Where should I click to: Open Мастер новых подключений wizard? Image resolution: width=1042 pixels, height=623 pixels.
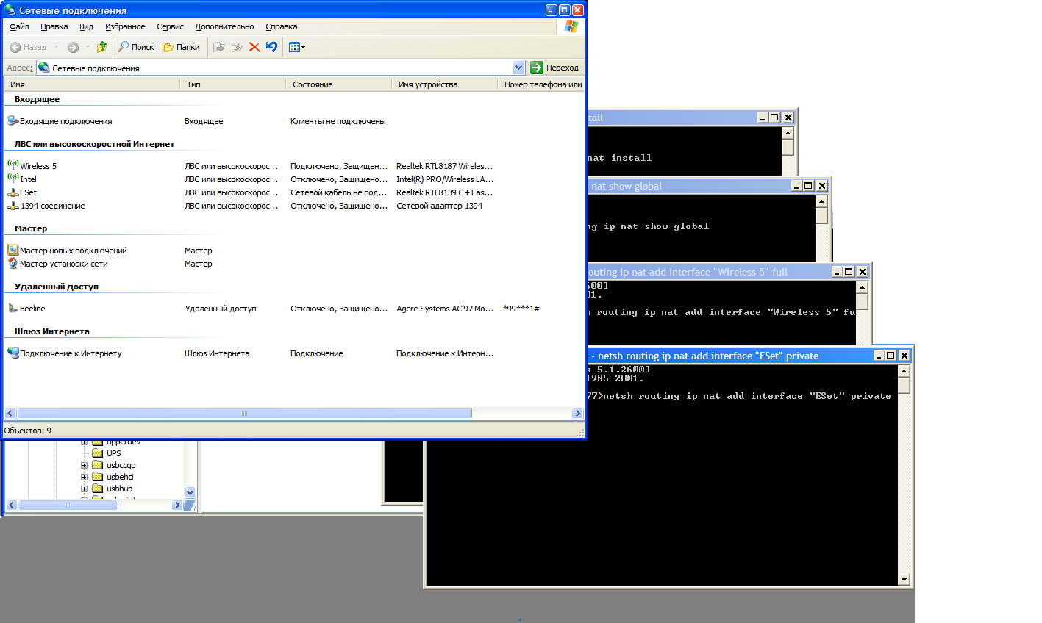73,251
